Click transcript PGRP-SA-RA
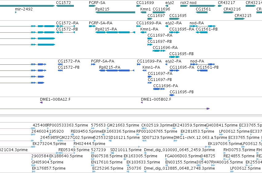Screen dimensions: 262x173 pyautogui.click(x=92, y=26)
